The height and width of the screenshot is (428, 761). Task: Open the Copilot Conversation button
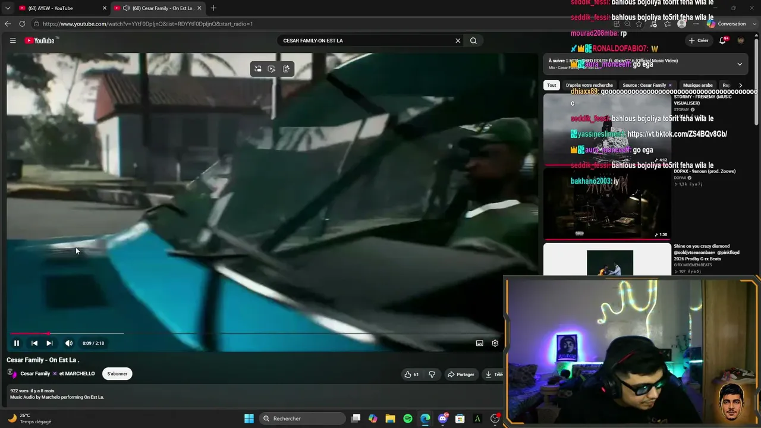[727, 24]
